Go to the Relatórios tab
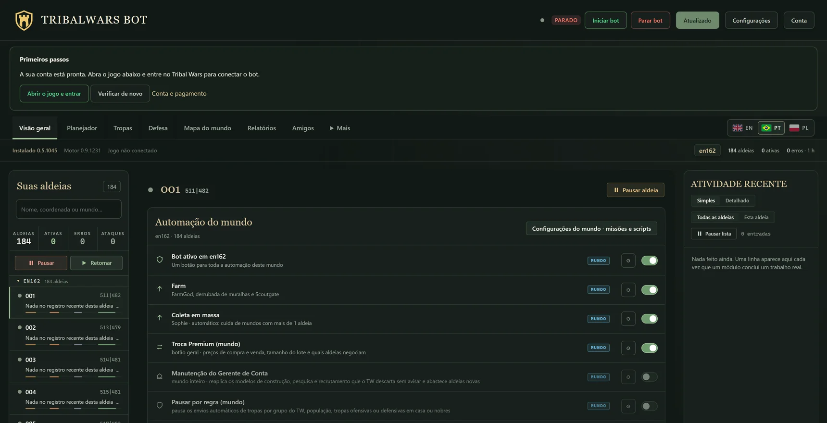This screenshot has height=423, width=827. (262, 128)
